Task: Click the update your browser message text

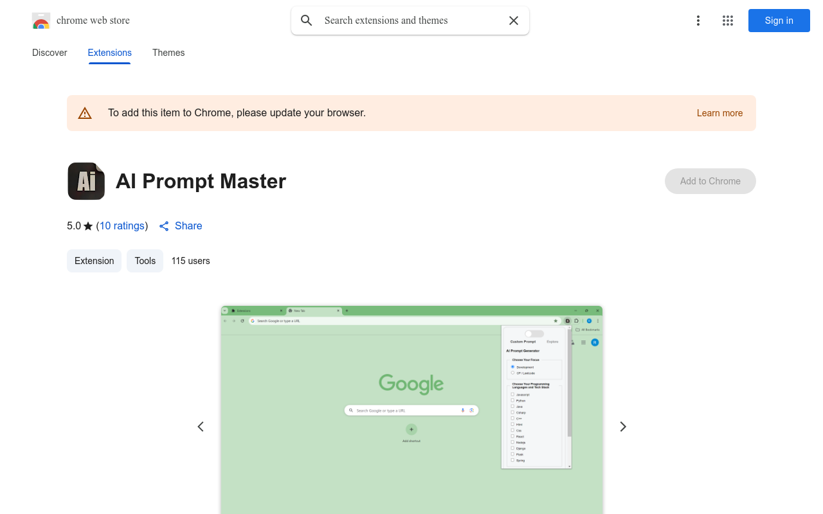Action: point(237,112)
